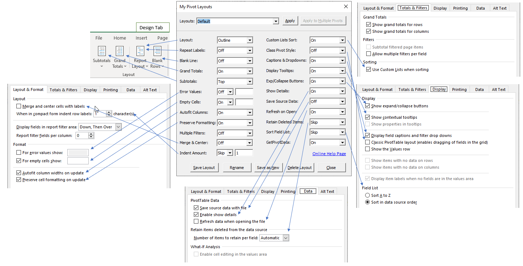
Task: Click the Blank Rows ribbon icon
Action: click(157, 51)
